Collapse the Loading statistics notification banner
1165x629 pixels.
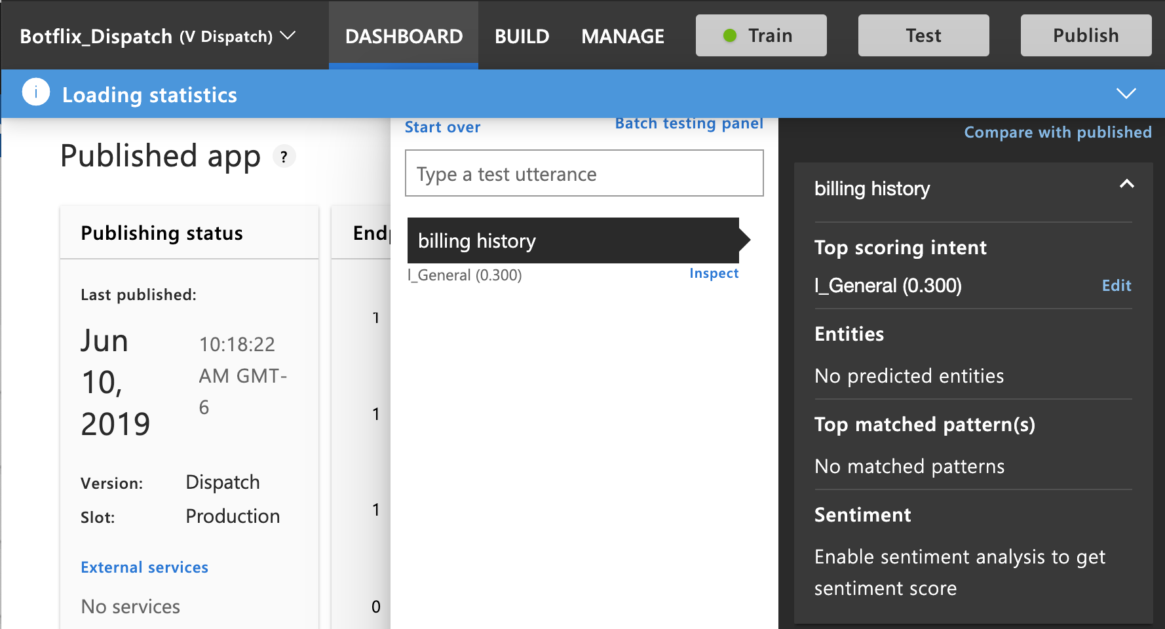[x=1127, y=94]
